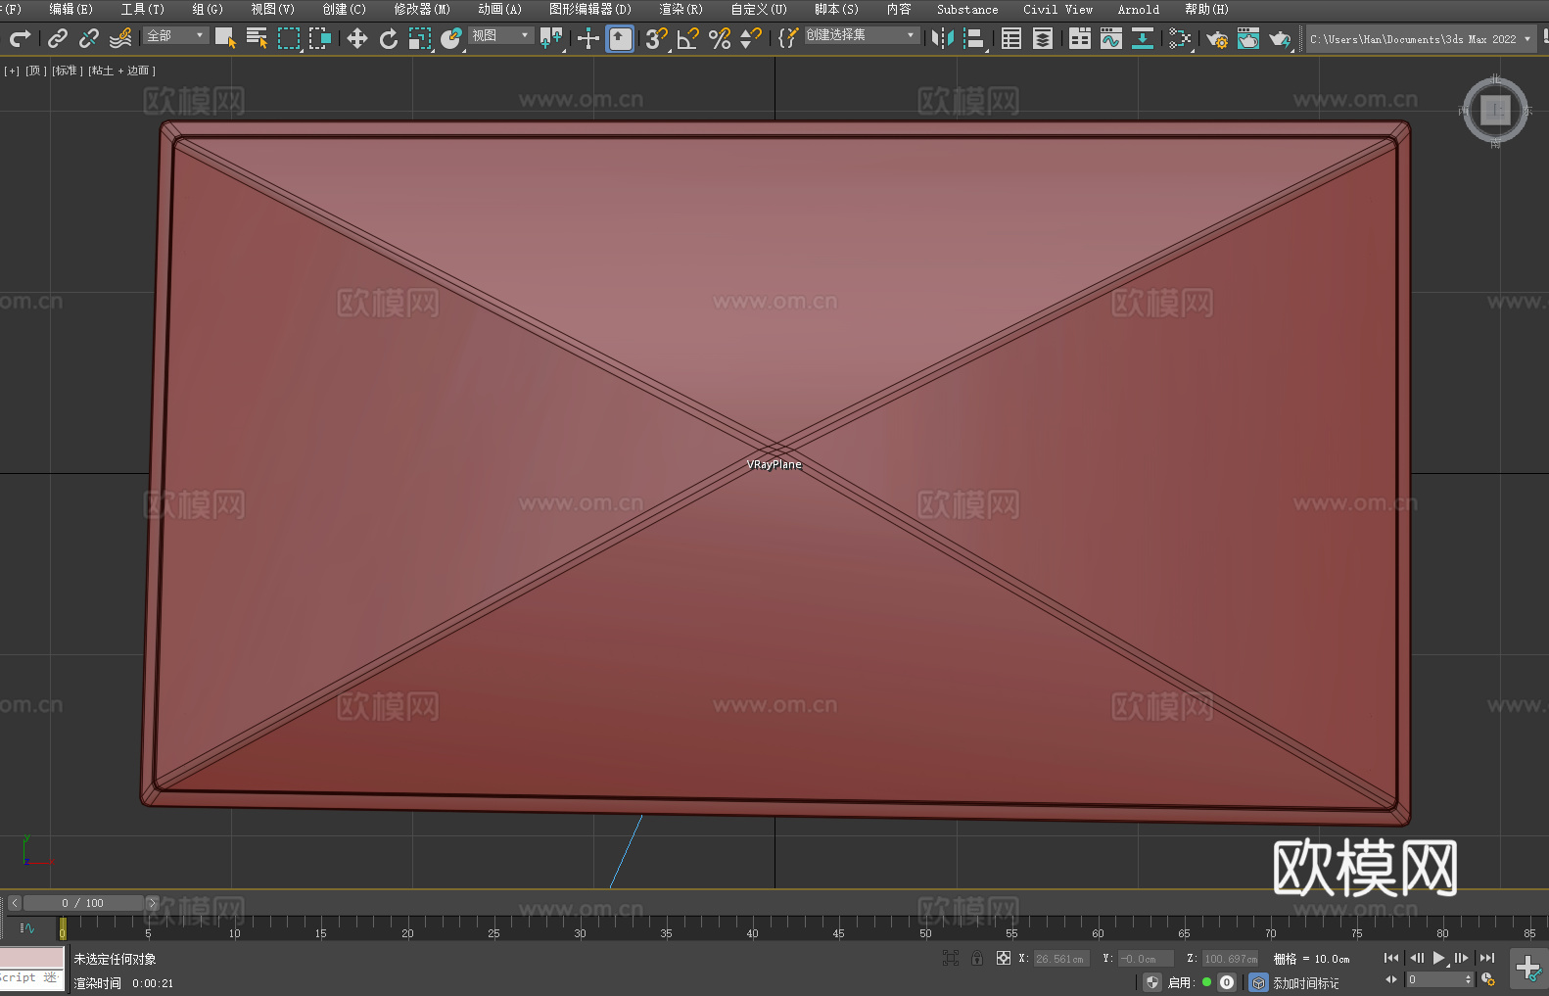The width and height of the screenshot is (1549, 996).
Task: Open the reference coordinate system dropdown 视图
Action: (500, 35)
